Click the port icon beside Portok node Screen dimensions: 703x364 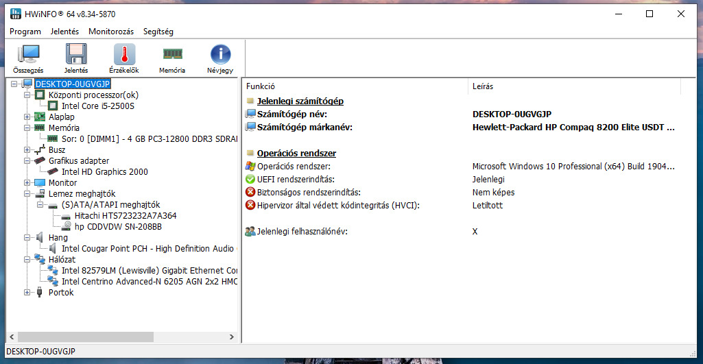point(40,292)
